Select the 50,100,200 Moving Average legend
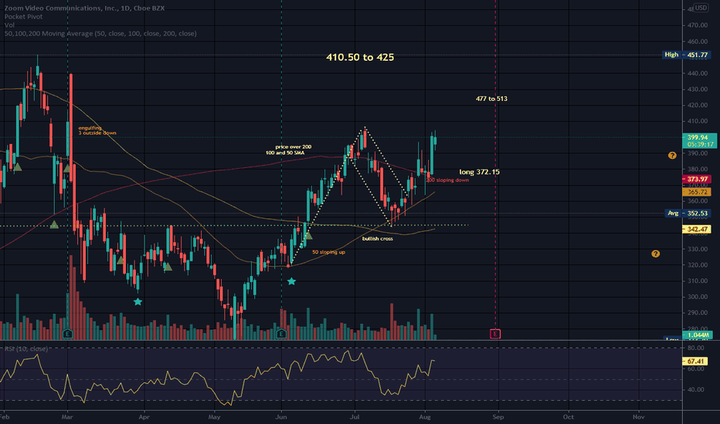Screen dimensions: 720x424 click(x=100, y=33)
